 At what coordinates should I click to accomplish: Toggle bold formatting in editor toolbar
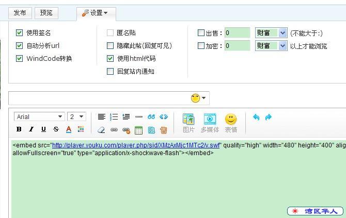(x=19, y=129)
